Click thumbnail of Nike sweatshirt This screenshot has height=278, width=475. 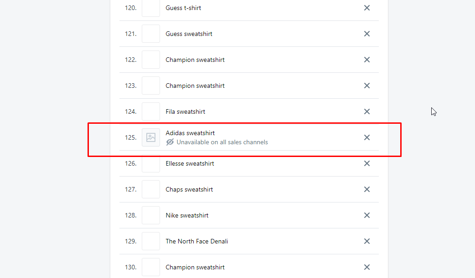pos(151,215)
